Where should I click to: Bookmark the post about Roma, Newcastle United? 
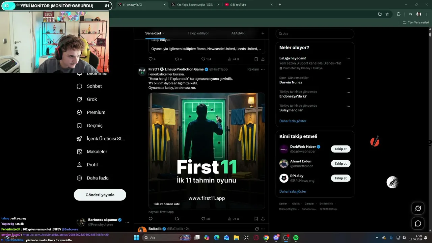[256, 59]
